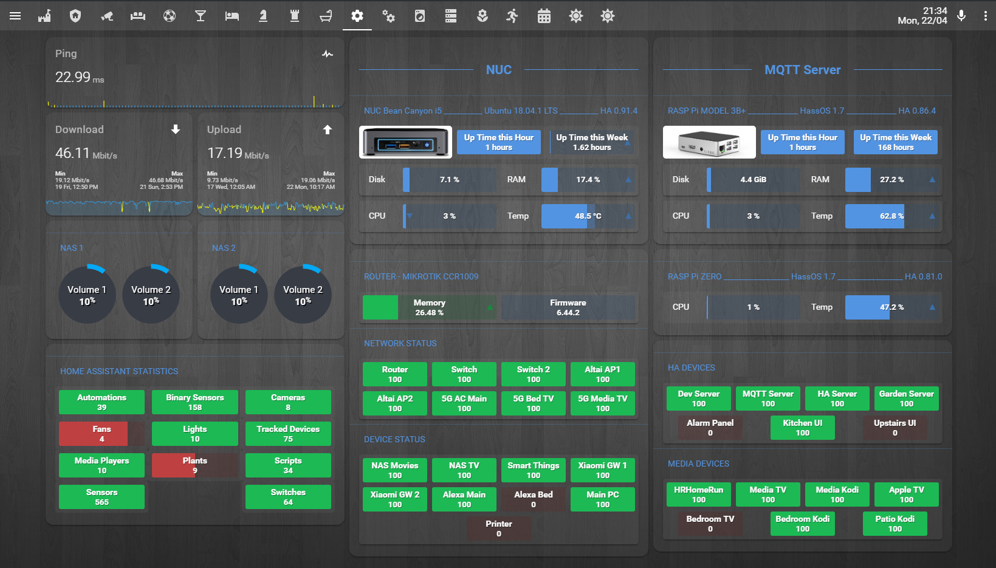Switch to the soccer ball tab
Image resolution: width=996 pixels, height=568 pixels.
point(170,16)
